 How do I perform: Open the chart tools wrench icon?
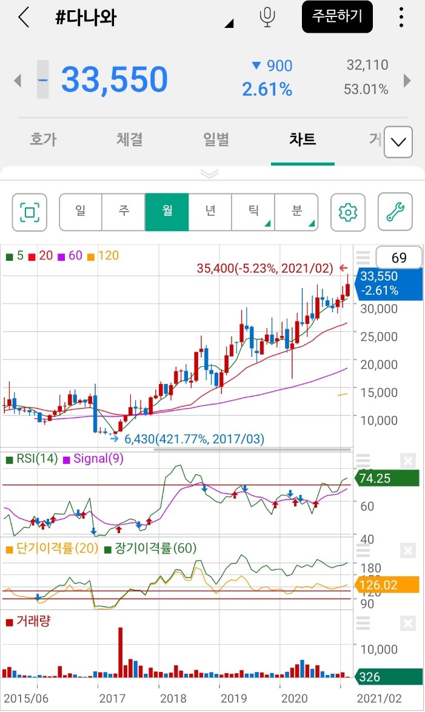coord(395,212)
